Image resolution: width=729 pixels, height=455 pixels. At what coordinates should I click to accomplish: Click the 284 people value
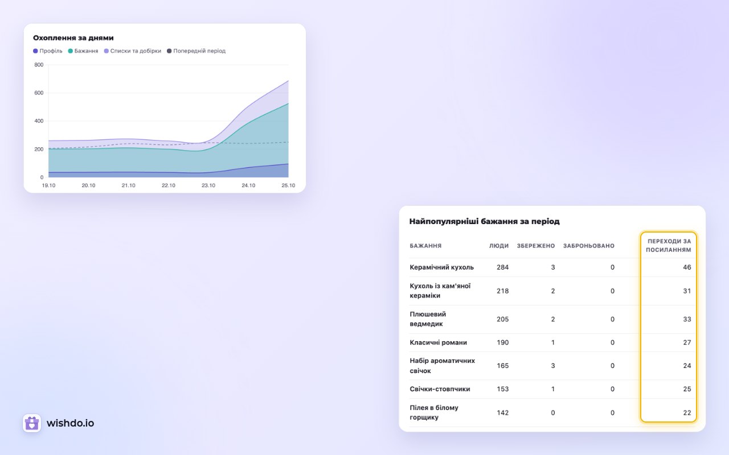pyautogui.click(x=502, y=267)
